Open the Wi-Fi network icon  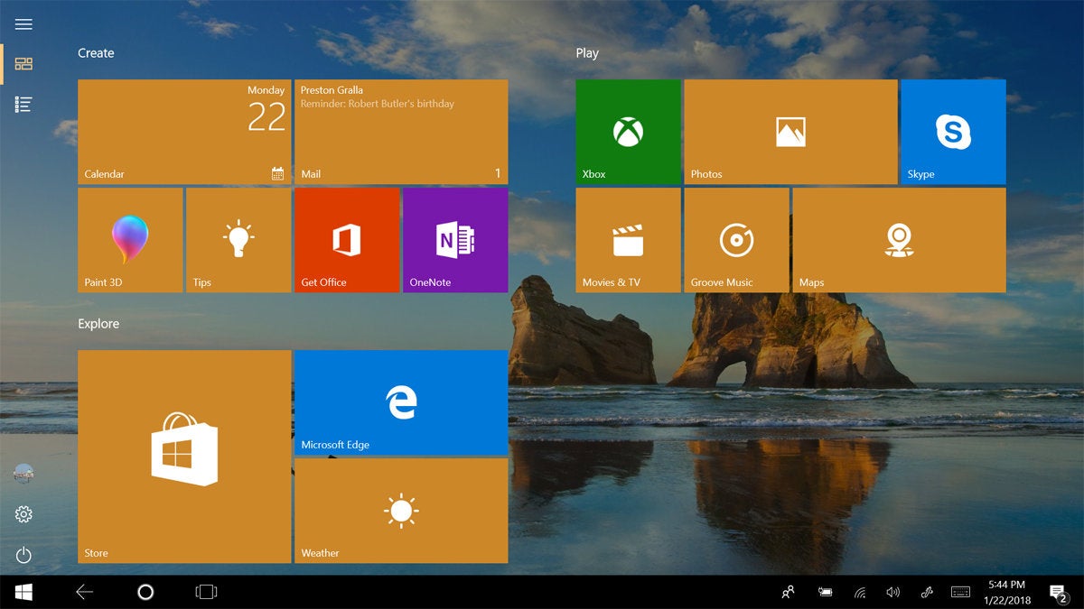pyautogui.click(x=860, y=593)
